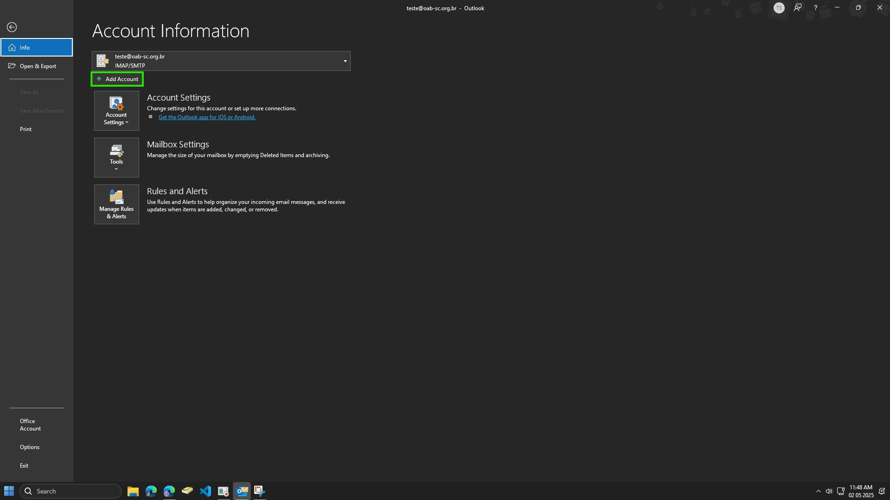Screen dimensions: 890x500
Task: Open the first Microsoft Edge taskbar icon
Action: [x=151, y=491]
